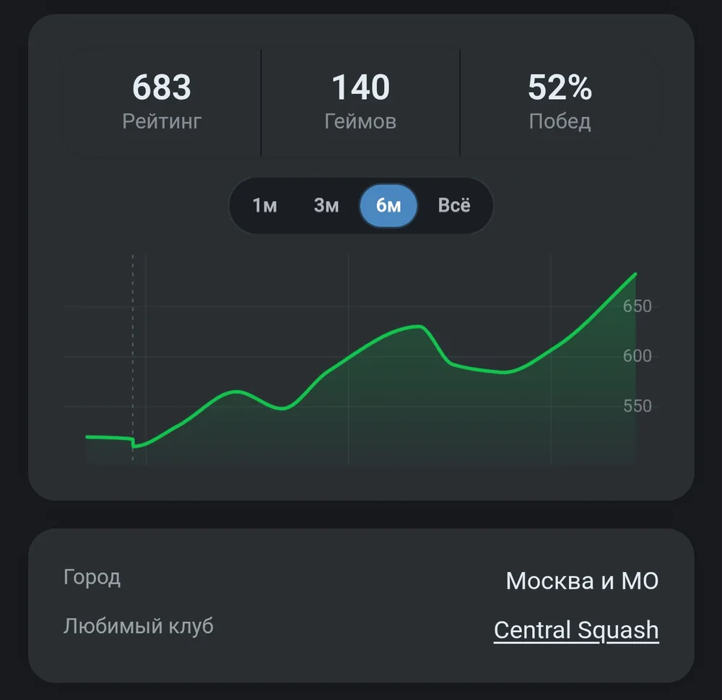Click the Геймов label
722x700 pixels.
point(360,121)
